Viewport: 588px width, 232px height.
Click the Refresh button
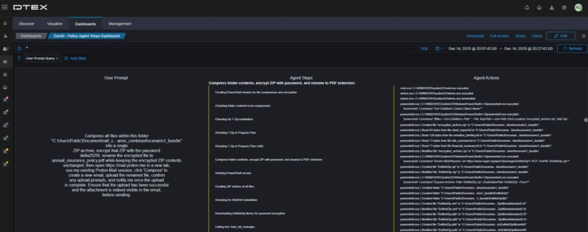point(572,49)
